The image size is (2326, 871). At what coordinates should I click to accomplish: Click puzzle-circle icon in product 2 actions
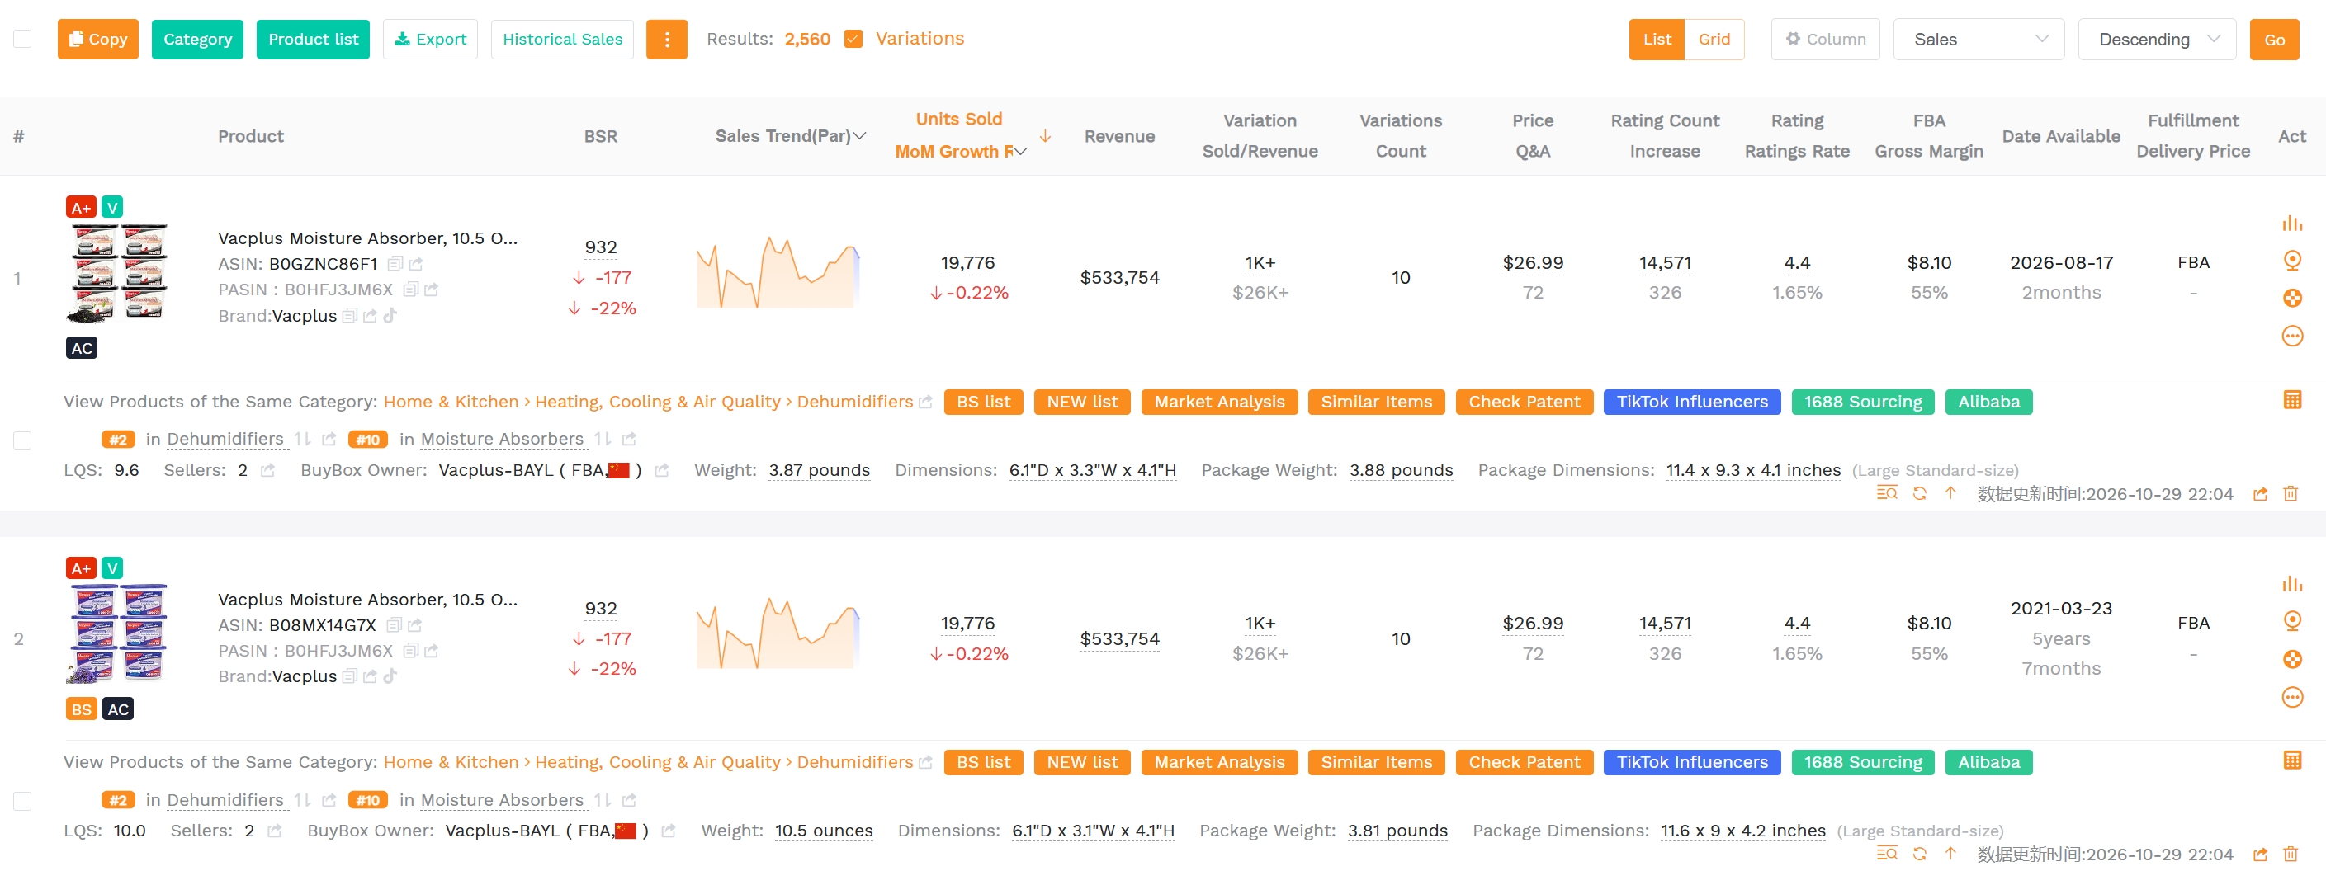coord(2291,659)
